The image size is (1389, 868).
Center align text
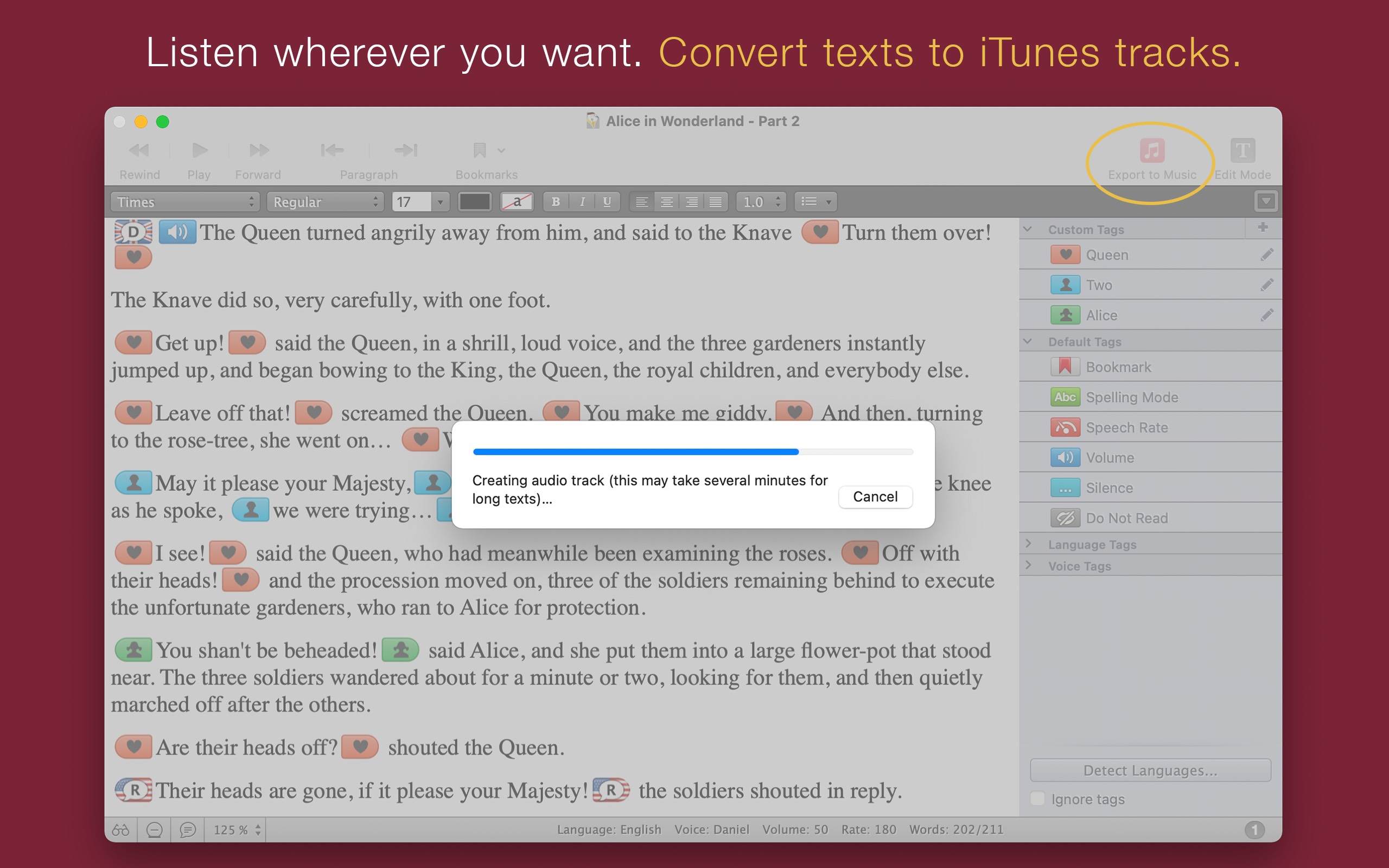(666, 201)
